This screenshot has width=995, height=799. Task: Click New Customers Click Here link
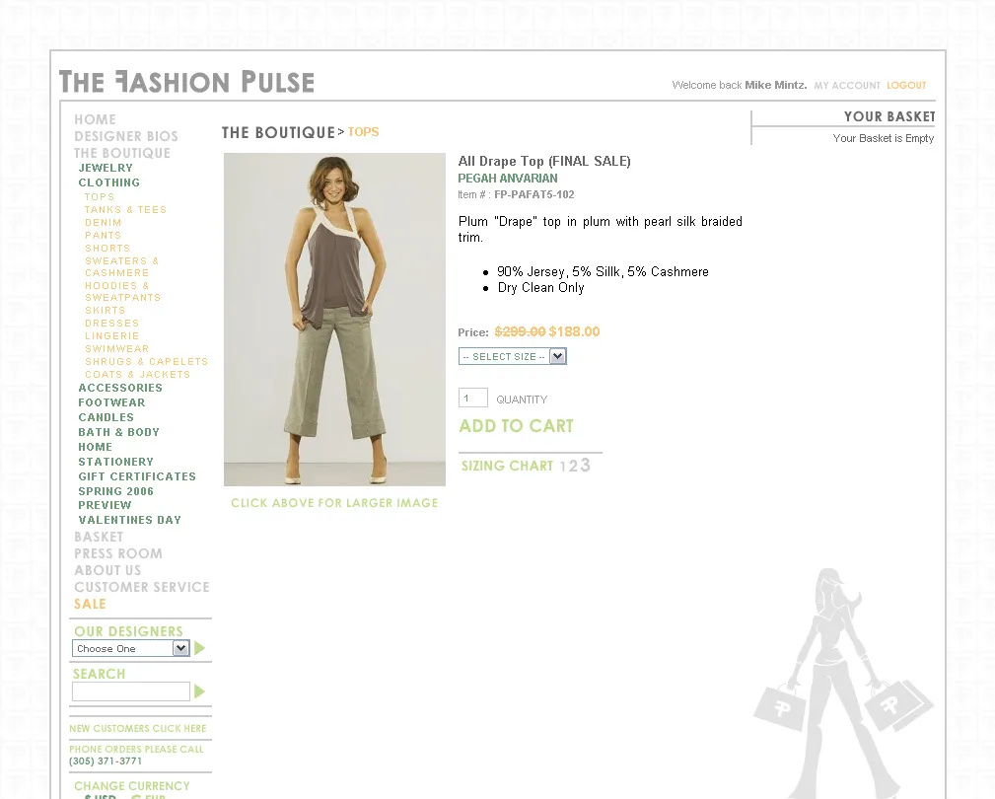click(x=138, y=729)
